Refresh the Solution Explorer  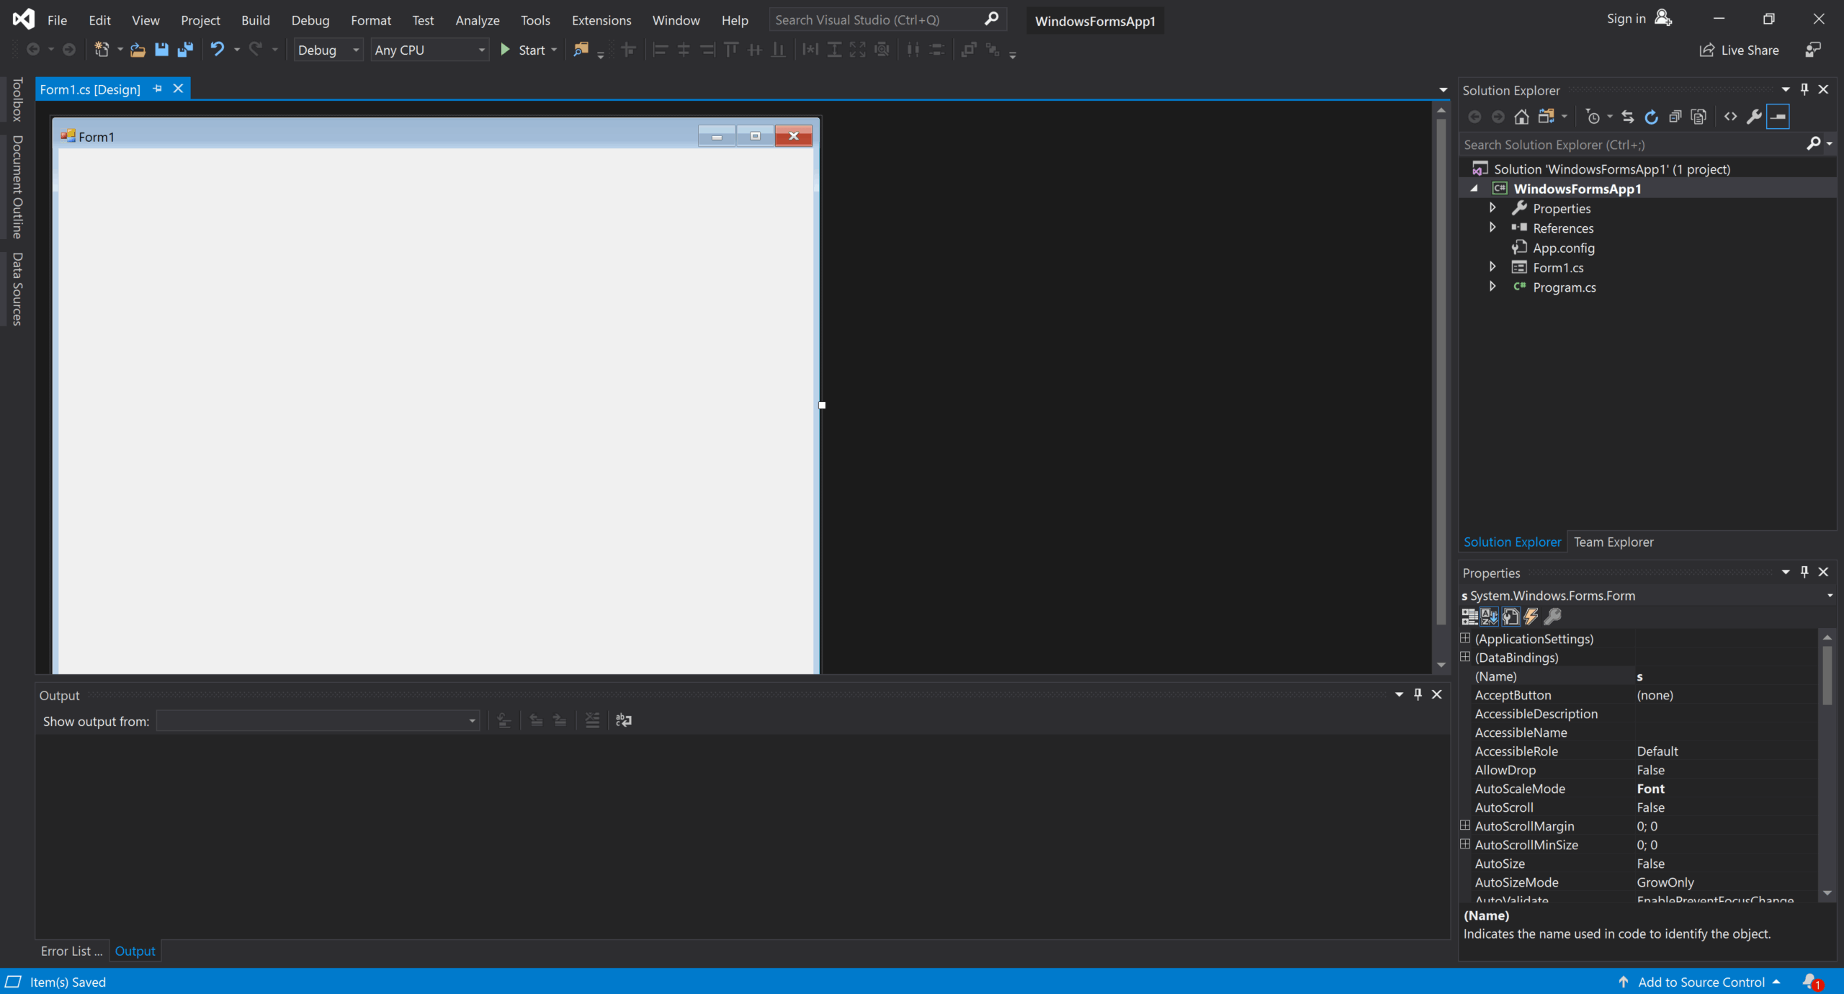(x=1650, y=116)
